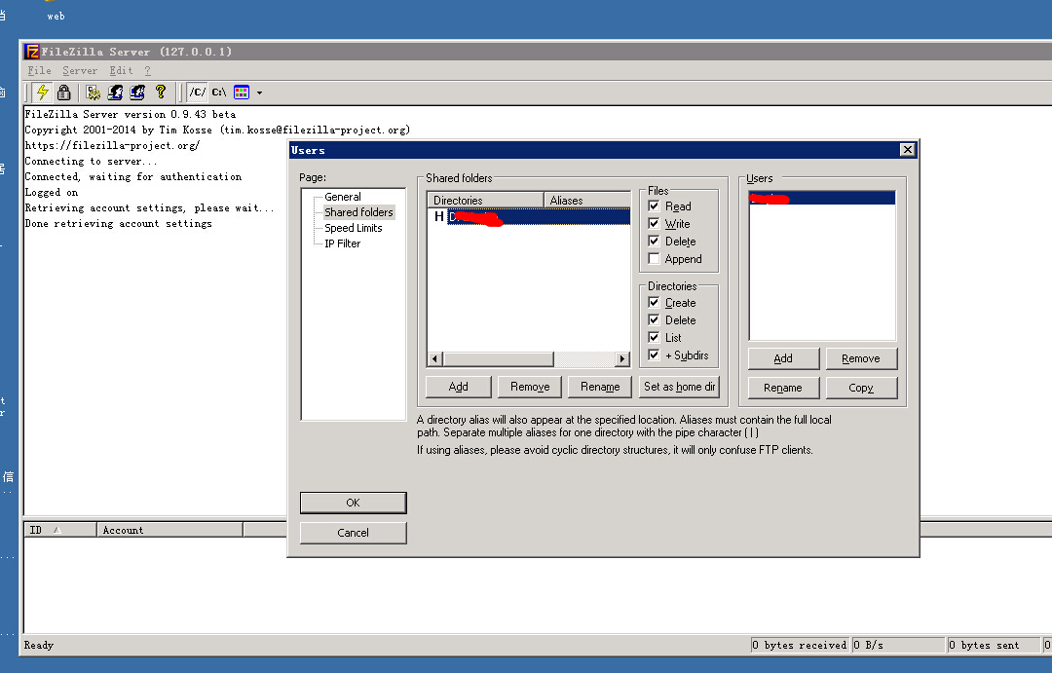Click Add under Shared folders
The image size is (1052, 673).
pos(458,387)
